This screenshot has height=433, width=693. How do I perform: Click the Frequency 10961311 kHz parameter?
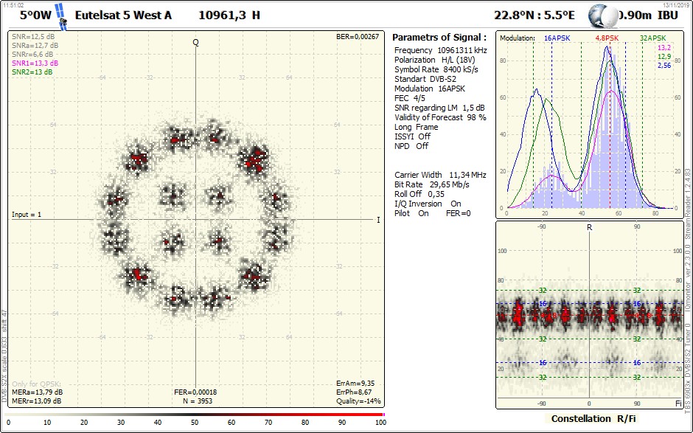click(440, 50)
